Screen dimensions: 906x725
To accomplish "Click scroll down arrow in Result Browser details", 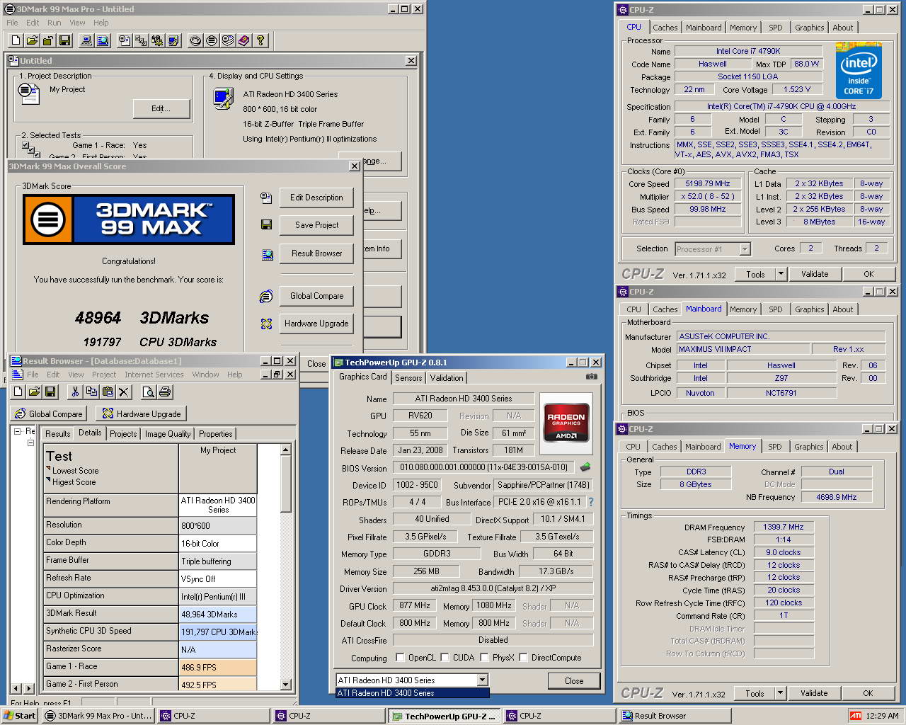I will click(286, 685).
